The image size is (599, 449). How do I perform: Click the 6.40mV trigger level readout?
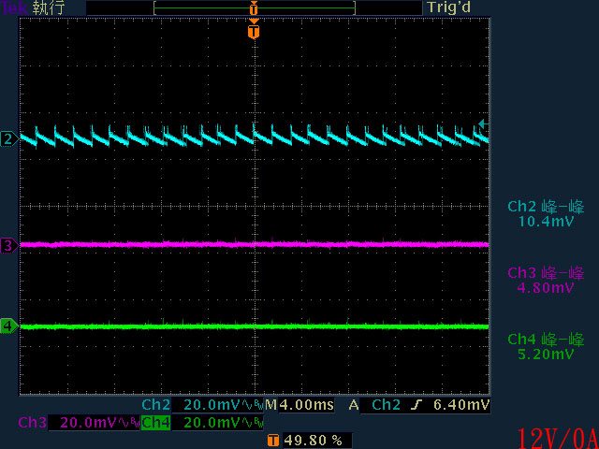[x=462, y=405]
